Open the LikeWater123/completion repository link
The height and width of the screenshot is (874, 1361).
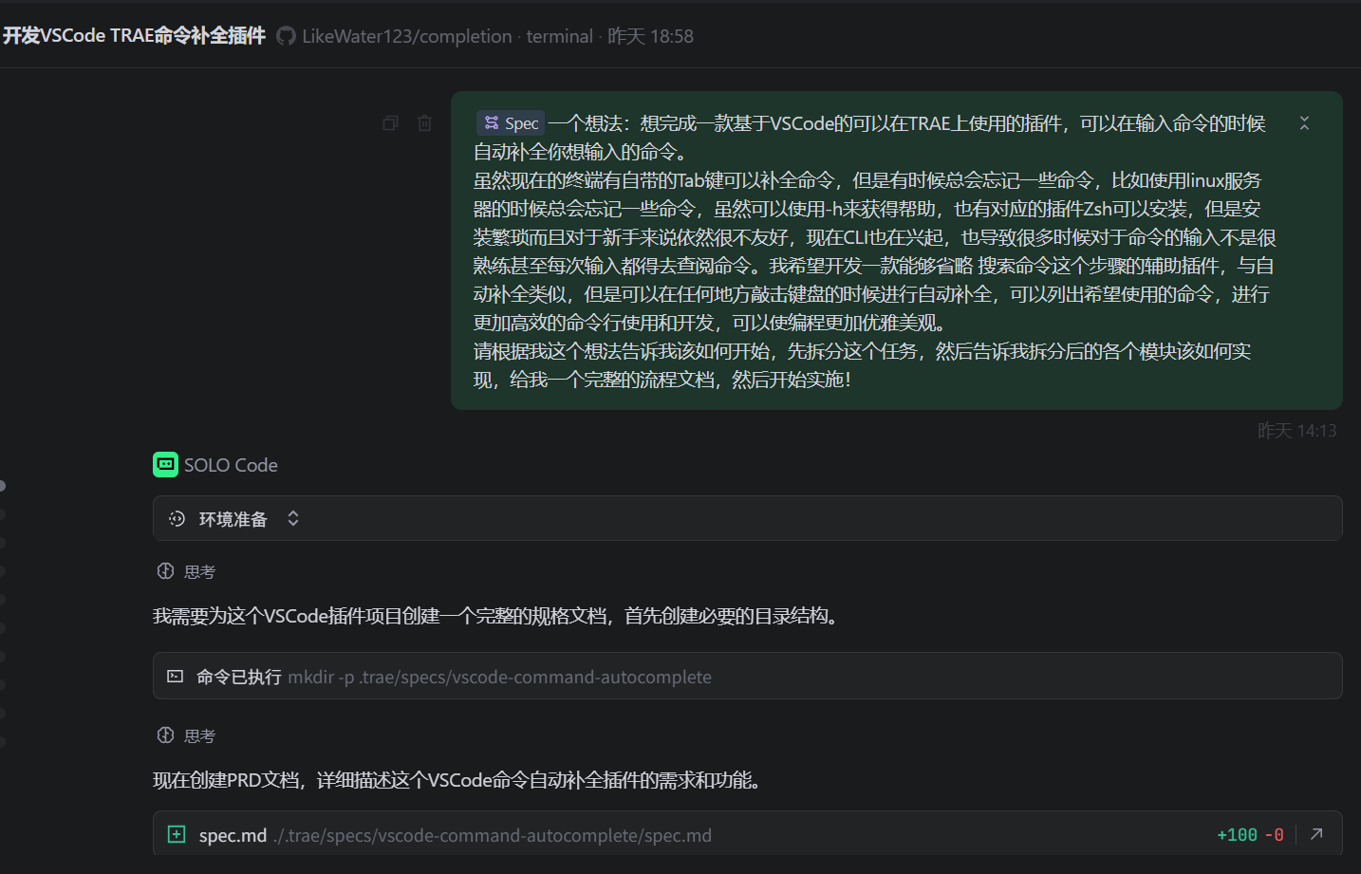click(x=406, y=36)
